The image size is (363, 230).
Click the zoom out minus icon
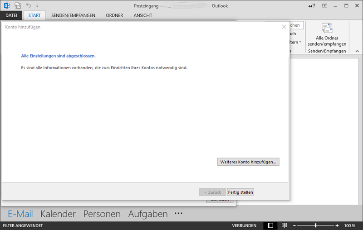click(294, 225)
